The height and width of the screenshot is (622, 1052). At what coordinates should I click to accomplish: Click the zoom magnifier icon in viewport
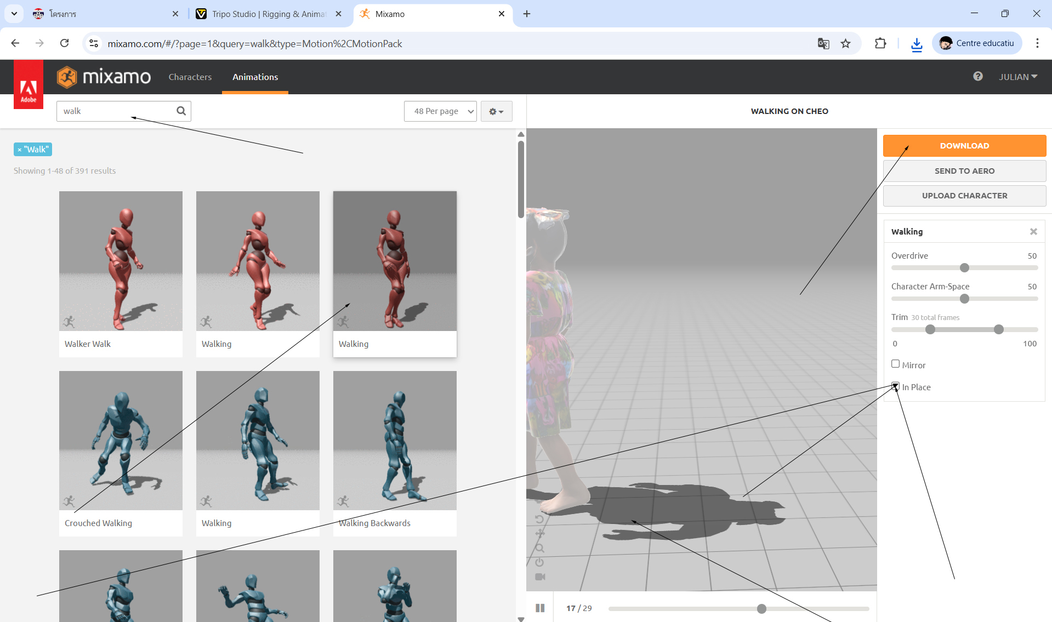pyautogui.click(x=539, y=548)
